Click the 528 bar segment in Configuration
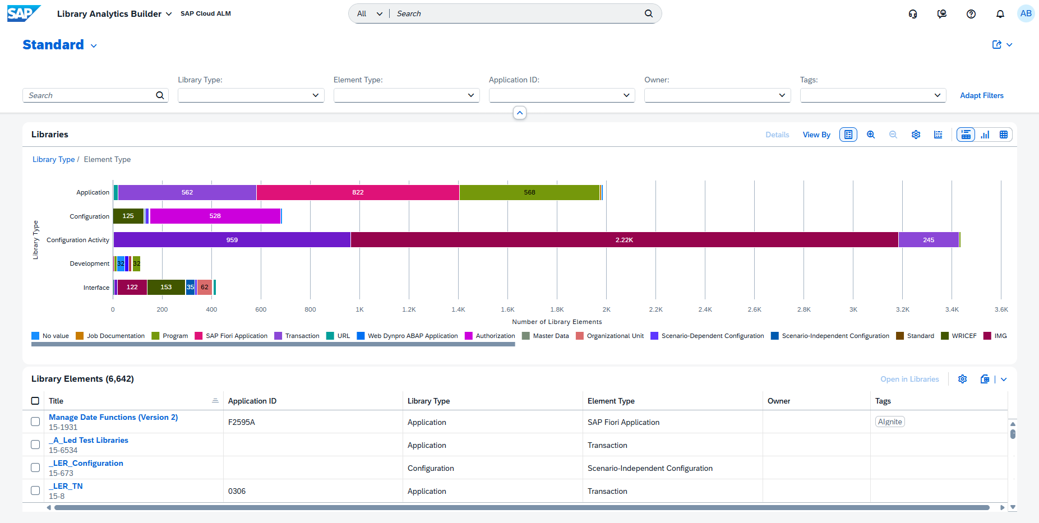The height and width of the screenshot is (523, 1039). coord(215,216)
